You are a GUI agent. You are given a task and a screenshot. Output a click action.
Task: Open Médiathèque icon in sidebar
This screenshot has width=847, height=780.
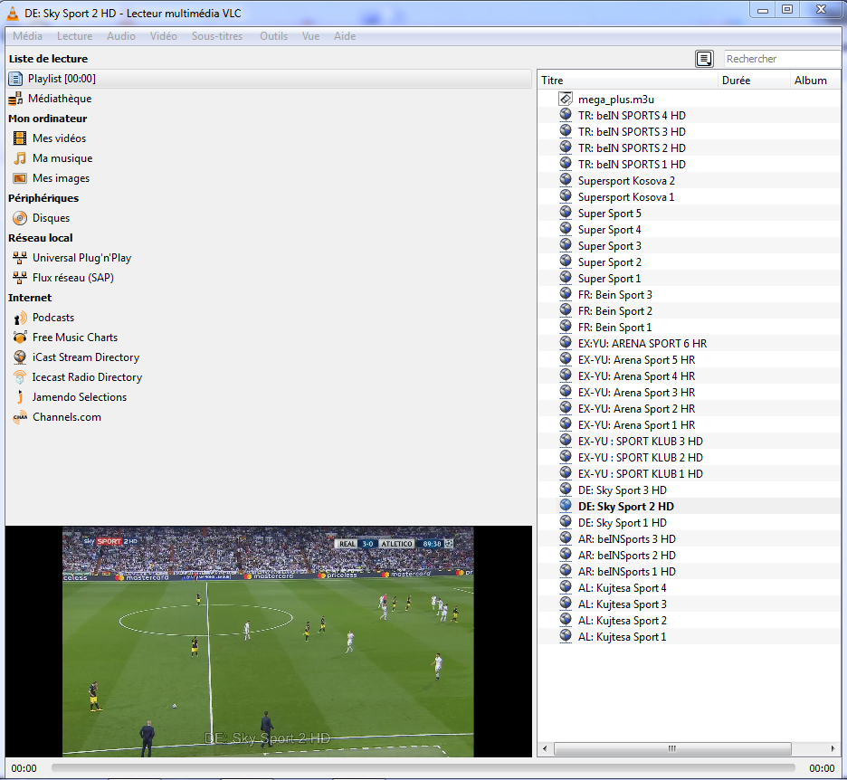[x=15, y=99]
